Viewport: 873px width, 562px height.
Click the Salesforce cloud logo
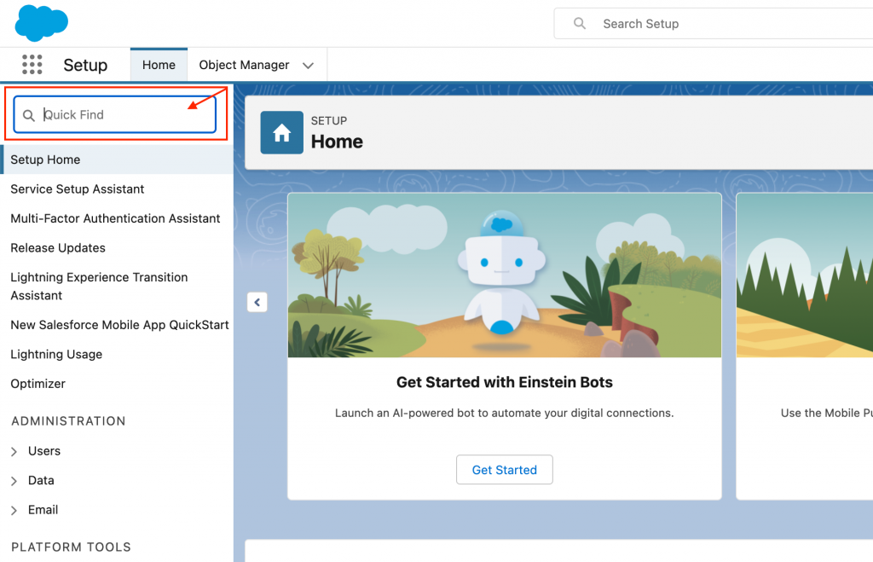(x=41, y=22)
